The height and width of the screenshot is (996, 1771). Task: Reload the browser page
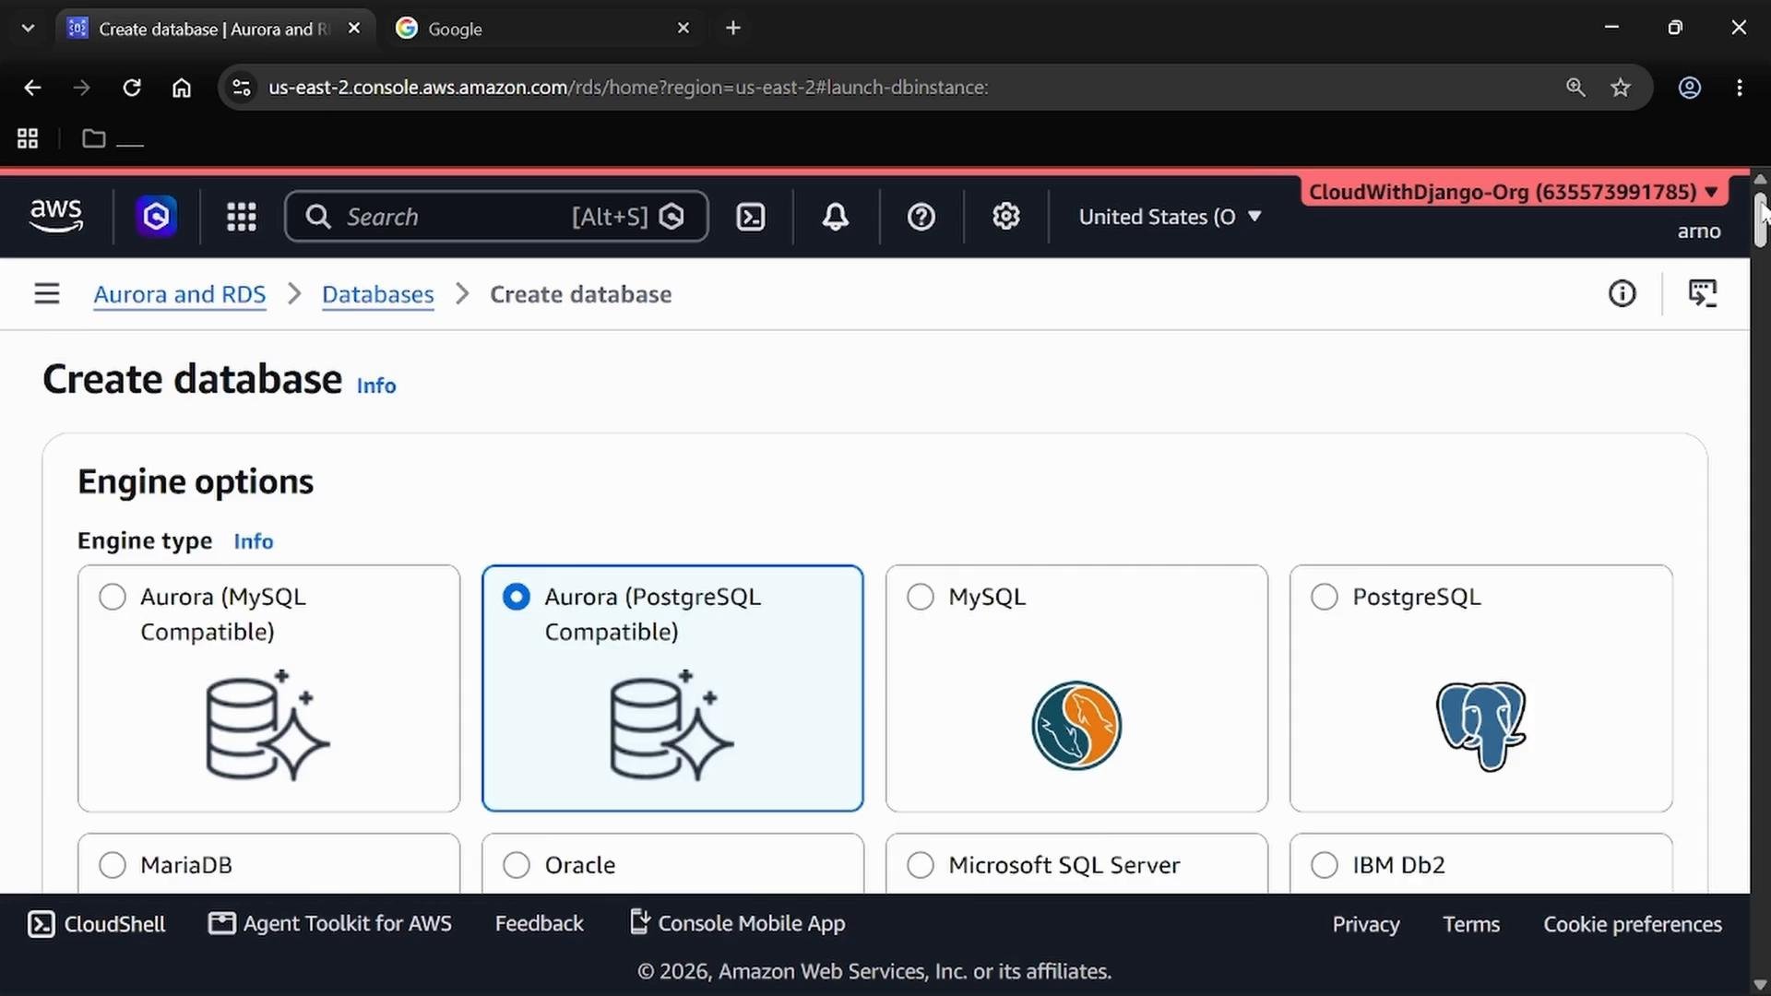pyautogui.click(x=132, y=88)
